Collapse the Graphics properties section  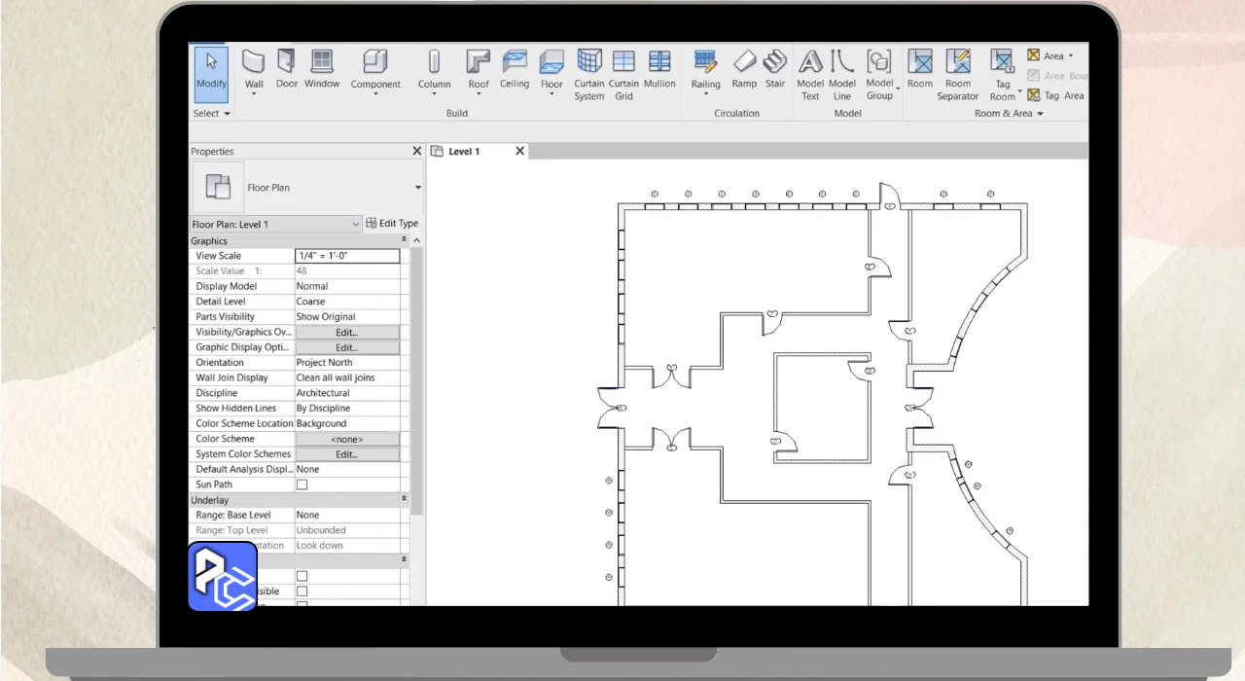(405, 240)
